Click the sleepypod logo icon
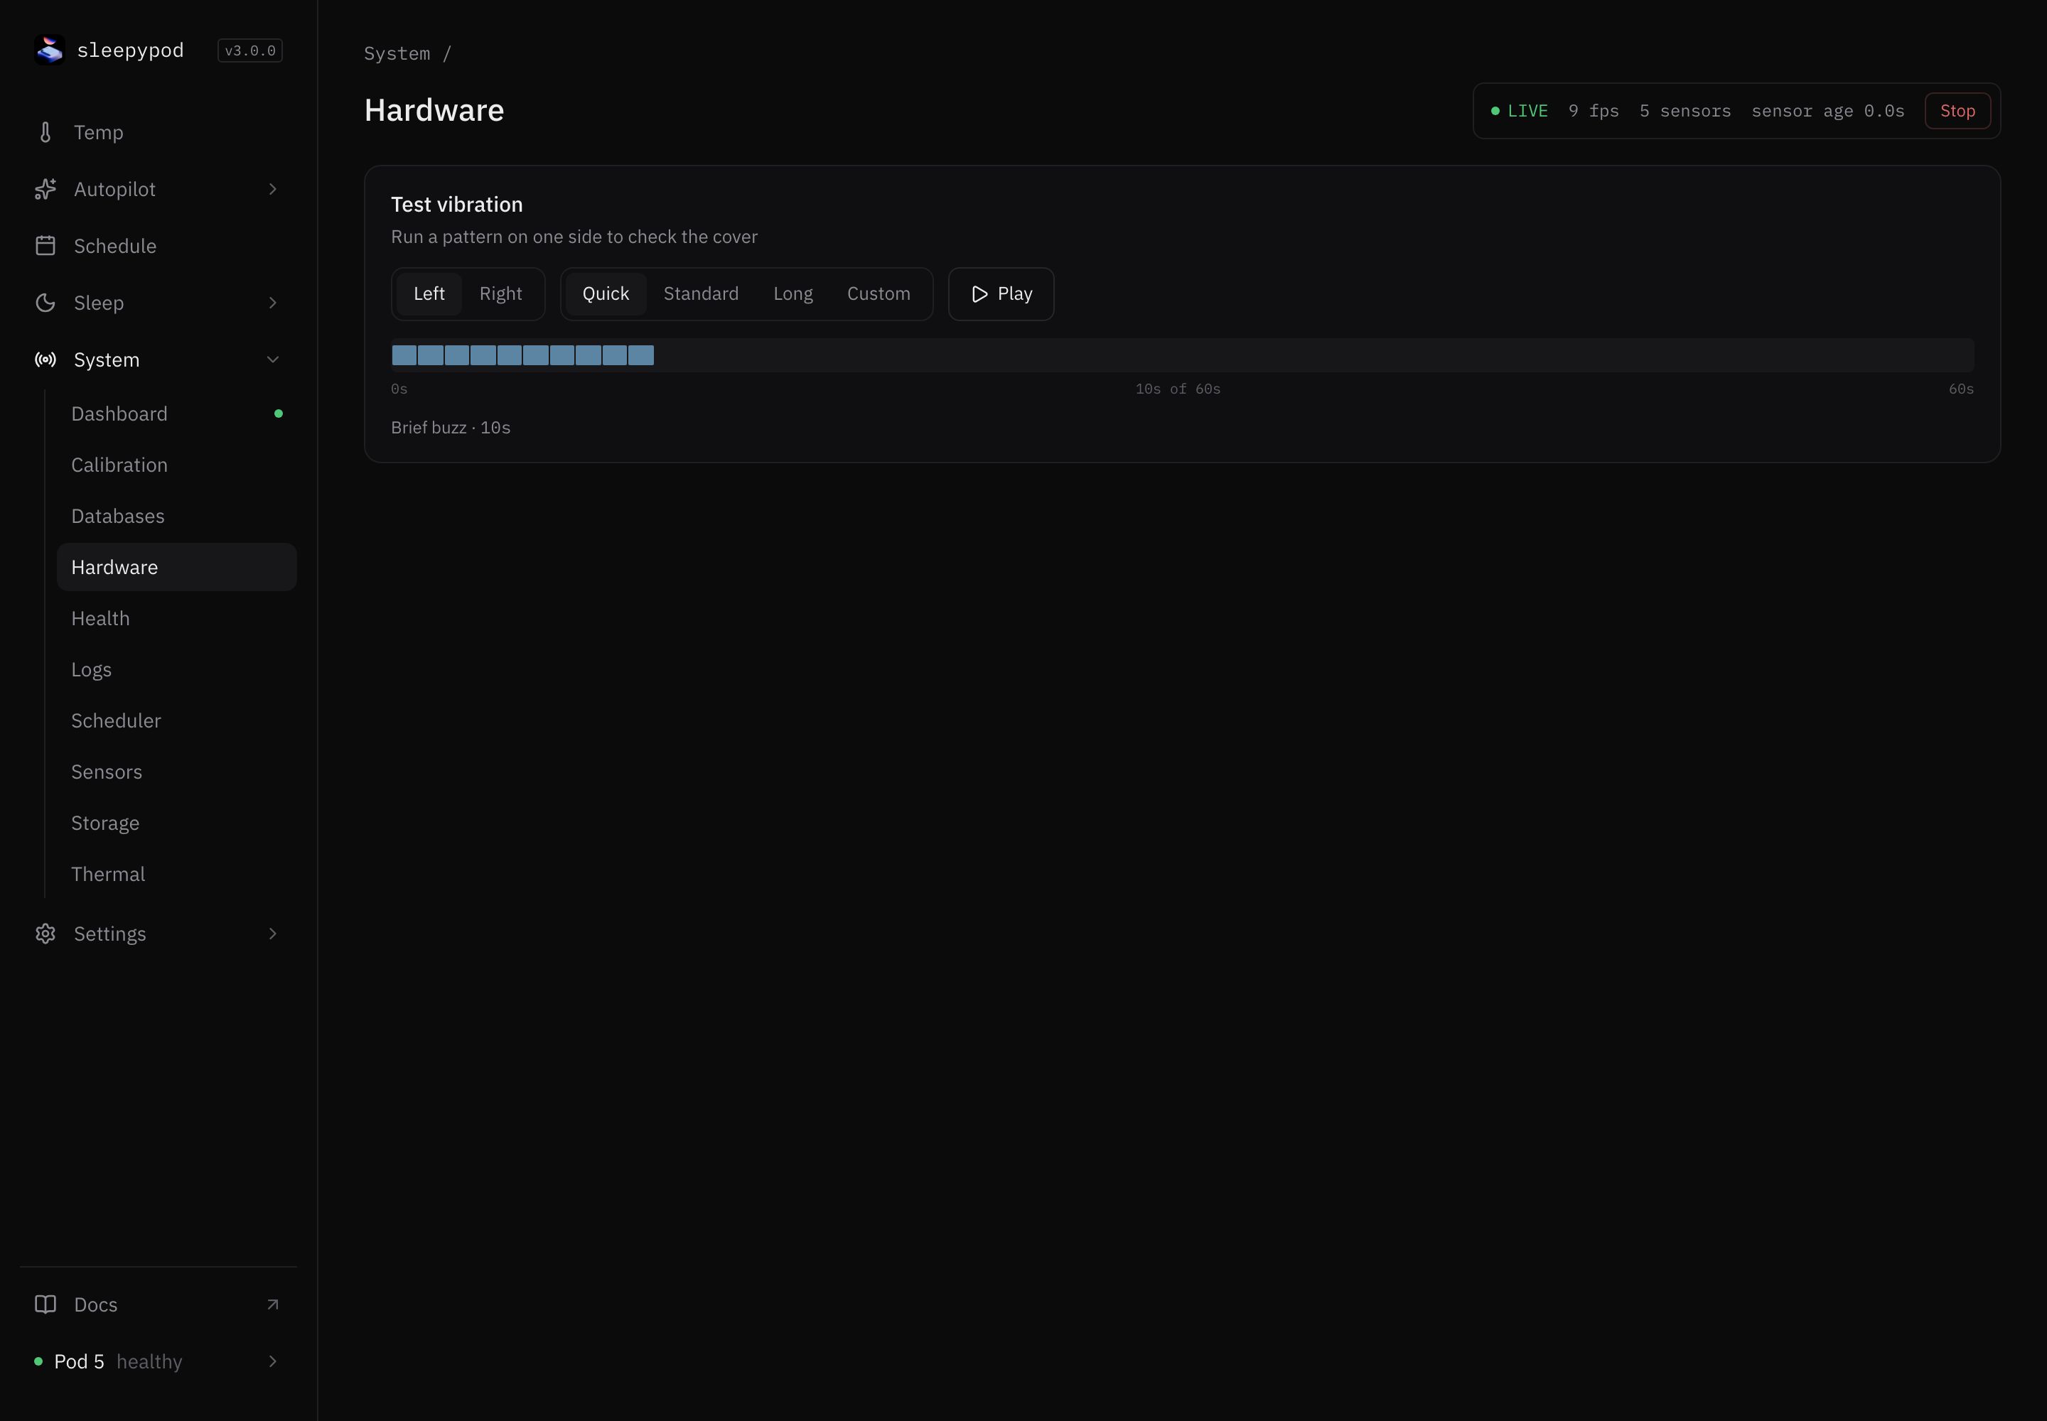Screen dimensions: 2047x1421 click(49, 50)
